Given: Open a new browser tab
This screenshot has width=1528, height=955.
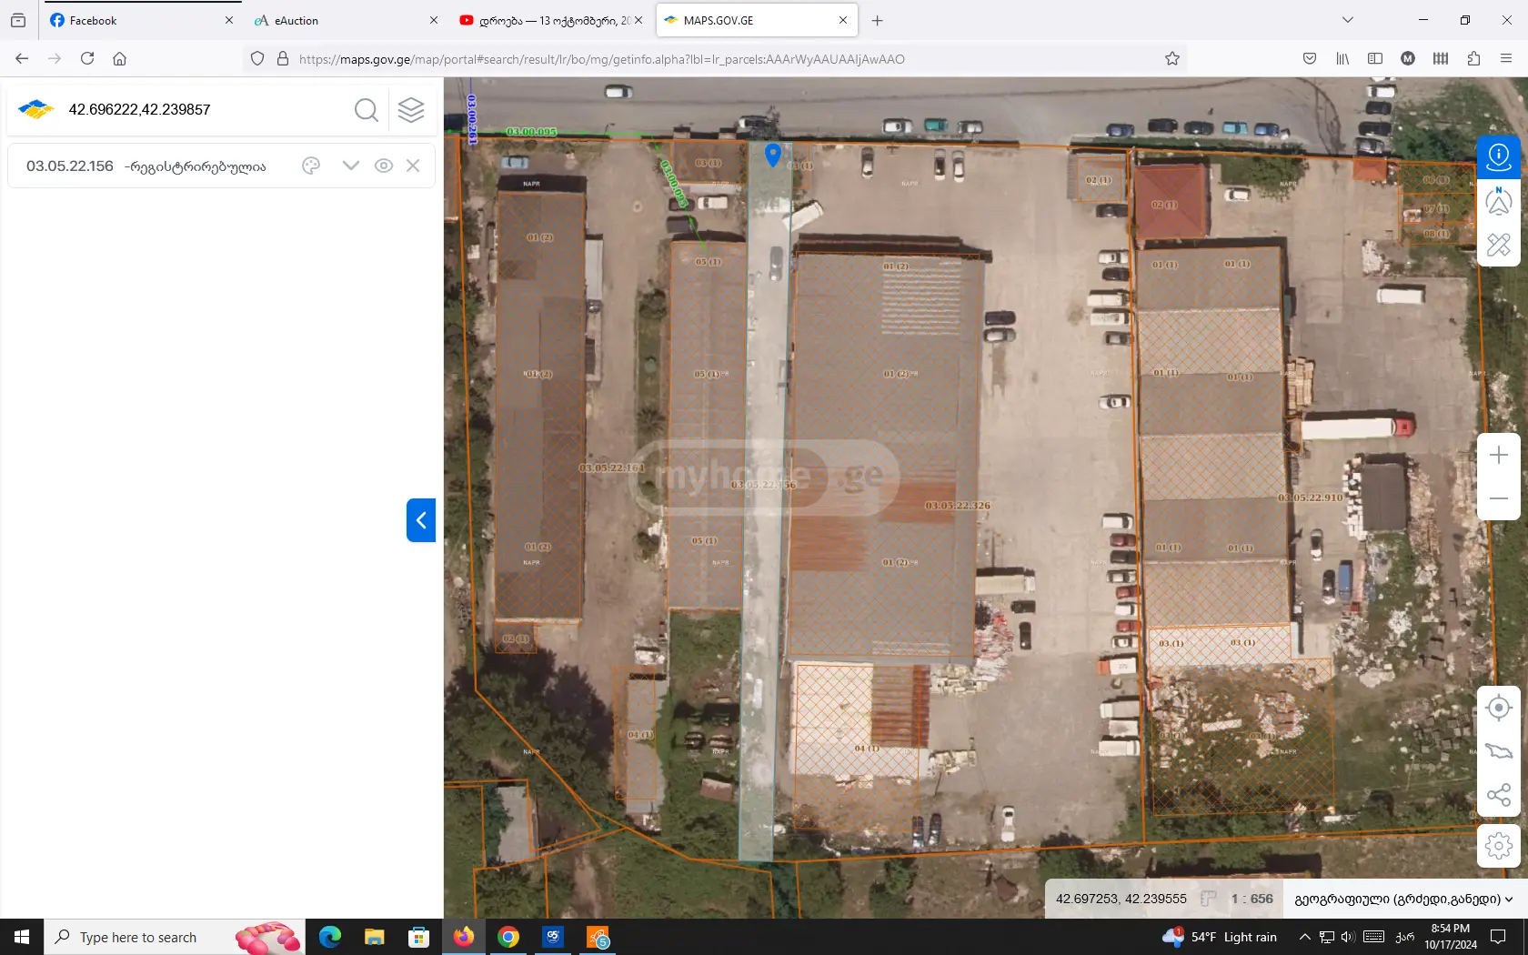Looking at the screenshot, I should click(878, 20).
